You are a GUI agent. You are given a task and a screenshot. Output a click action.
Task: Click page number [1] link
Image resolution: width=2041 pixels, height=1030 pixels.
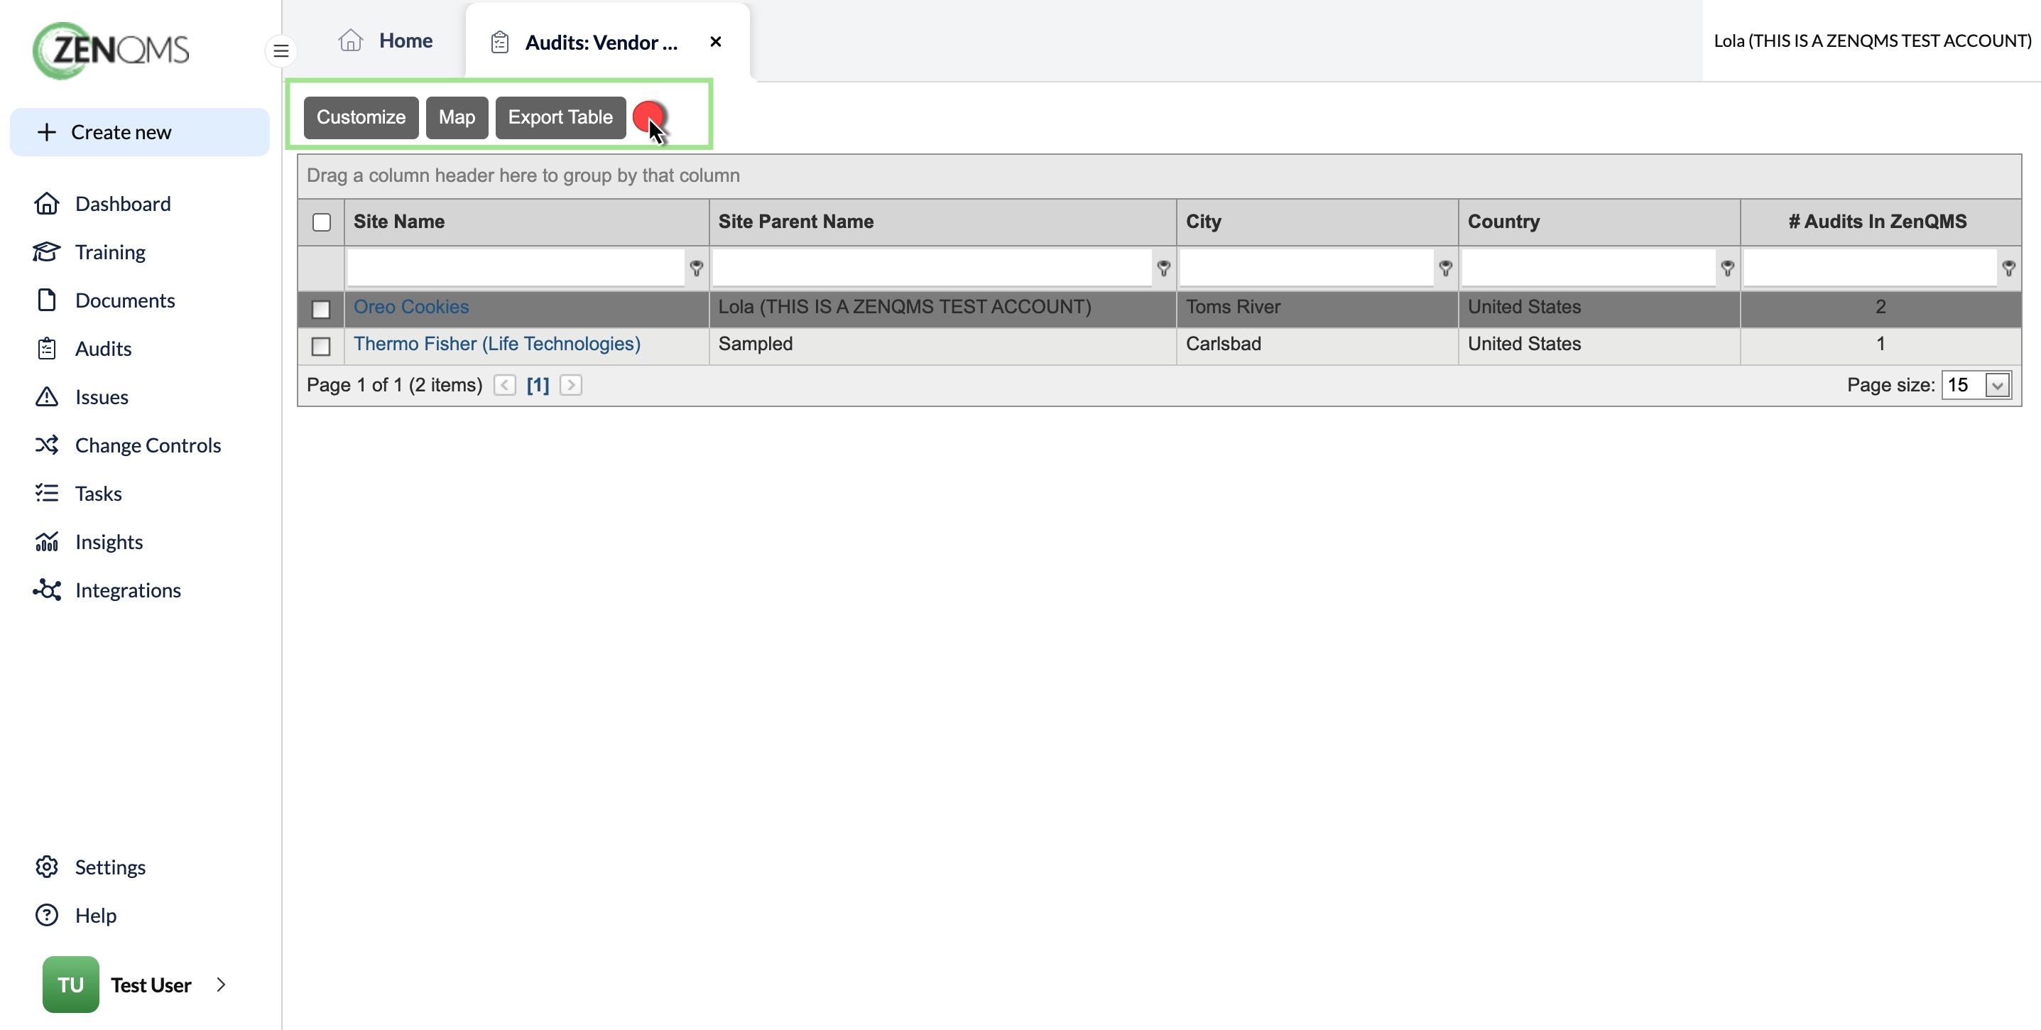[538, 385]
